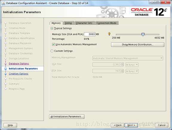Click the SGA Size value field
Image resolution: width=172 pixels, height=130 pixels.
(x=107, y=65)
